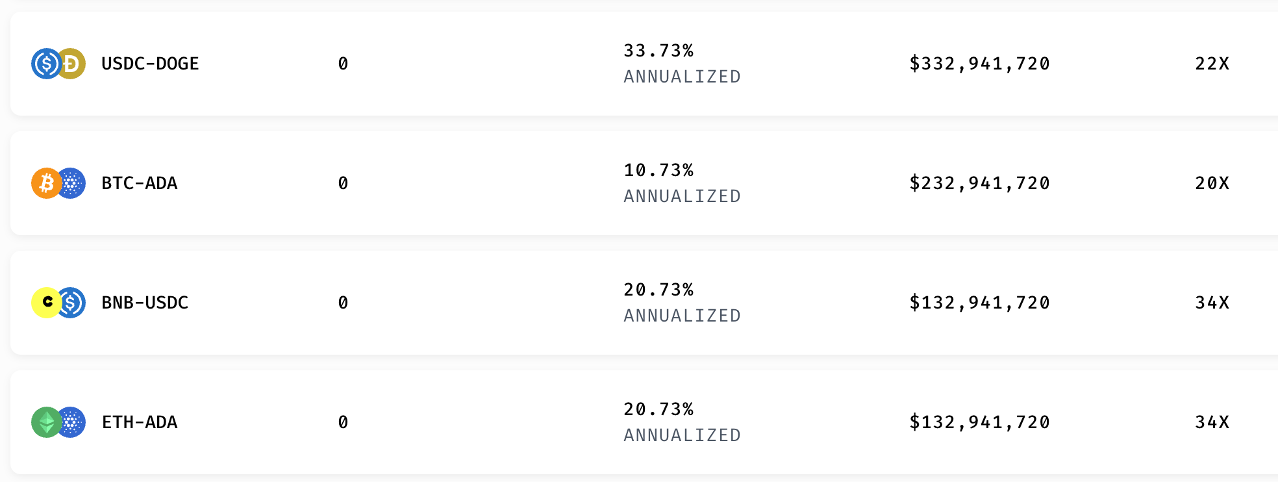Click the green Ethereum icon
Image resolution: width=1278 pixels, height=482 pixels.
47,422
